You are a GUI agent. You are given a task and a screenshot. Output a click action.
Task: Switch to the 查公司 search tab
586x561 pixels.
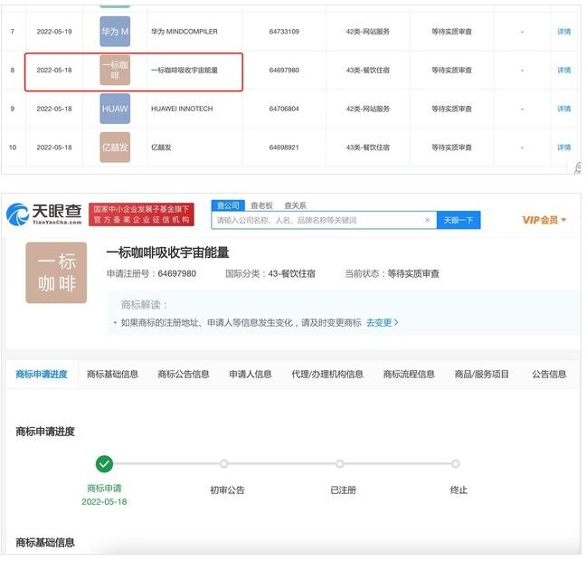click(228, 205)
